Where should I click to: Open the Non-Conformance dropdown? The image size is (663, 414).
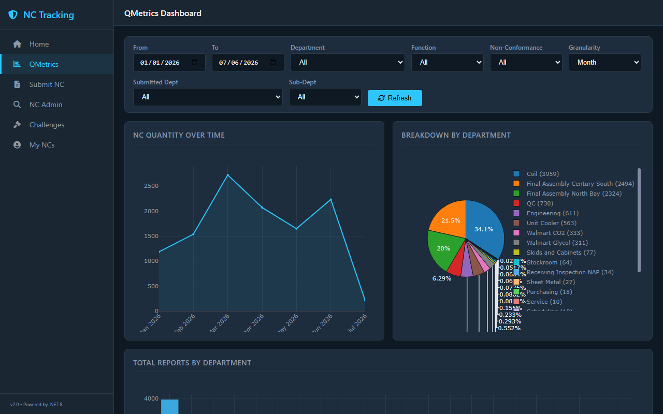pyautogui.click(x=526, y=62)
